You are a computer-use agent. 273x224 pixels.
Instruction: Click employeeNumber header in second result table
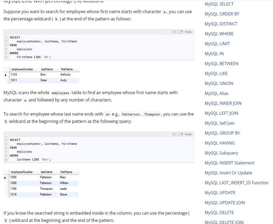click(22, 172)
